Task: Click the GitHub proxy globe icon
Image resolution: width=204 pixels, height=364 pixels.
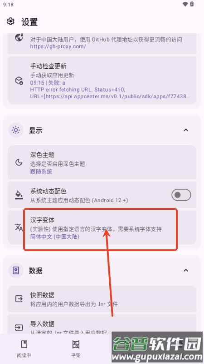Action: (19, 37)
